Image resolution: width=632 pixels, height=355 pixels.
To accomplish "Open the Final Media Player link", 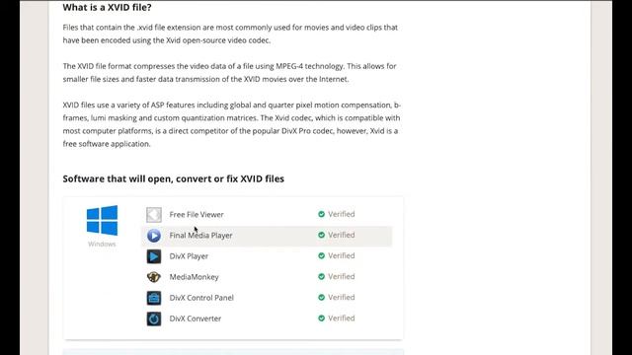I will pyautogui.click(x=200, y=236).
